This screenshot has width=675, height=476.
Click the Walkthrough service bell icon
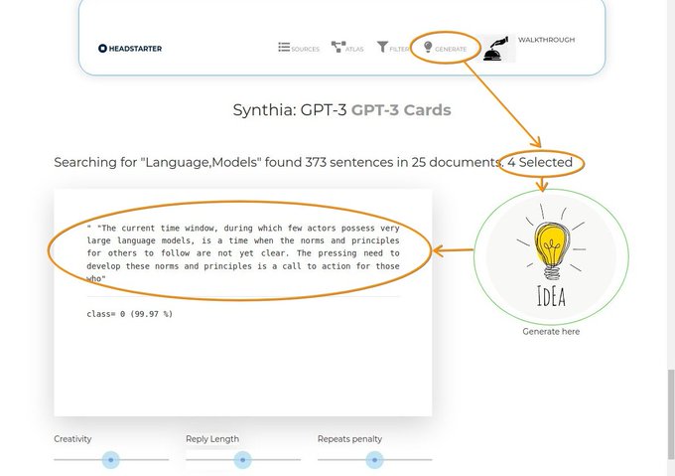(x=497, y=50)
